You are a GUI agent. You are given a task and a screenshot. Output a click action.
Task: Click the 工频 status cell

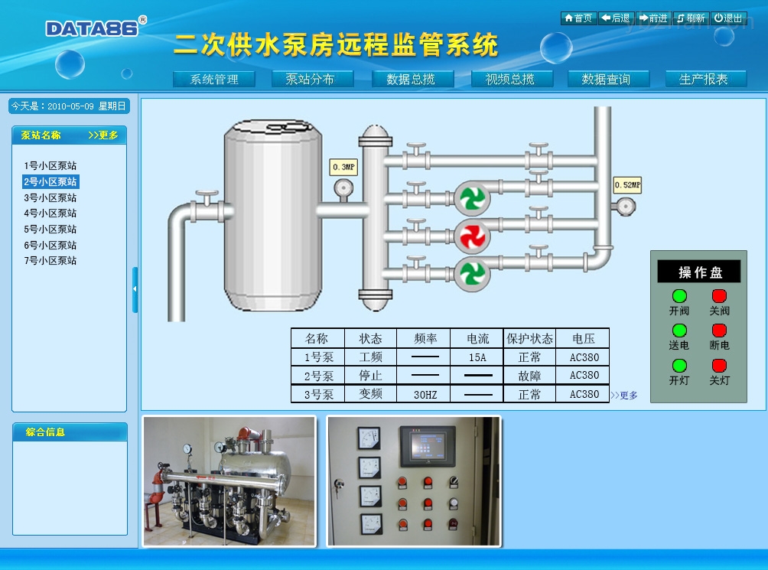pyautogui.click(x=370, y=357)
